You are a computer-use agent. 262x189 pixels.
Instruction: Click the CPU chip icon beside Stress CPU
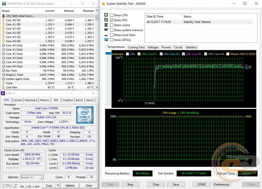(x=106, y=14)
